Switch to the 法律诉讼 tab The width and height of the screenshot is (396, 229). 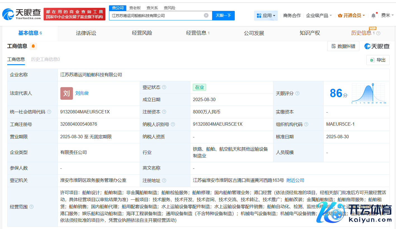pos(86,33)
